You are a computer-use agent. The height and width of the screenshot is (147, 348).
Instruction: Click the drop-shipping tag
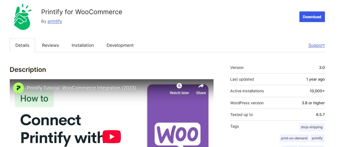312,127
